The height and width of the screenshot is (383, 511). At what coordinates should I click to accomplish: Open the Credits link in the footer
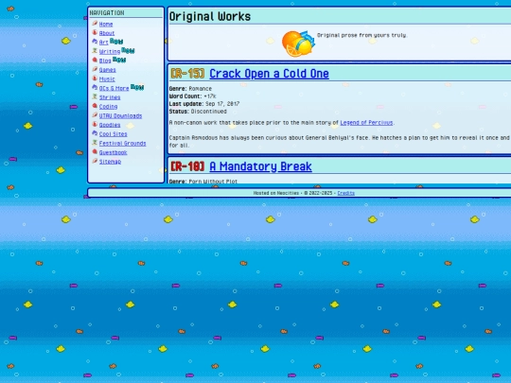[x=345, y=193]
